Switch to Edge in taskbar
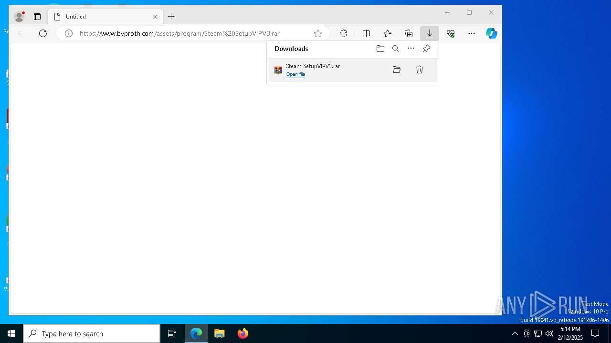611x343 pixels. coord(196,333)
